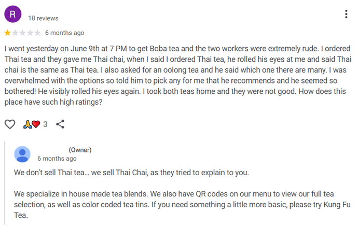Screen dimensions: 358x227
Task: View the reaction count of 3
Action: tap(45, 124)
